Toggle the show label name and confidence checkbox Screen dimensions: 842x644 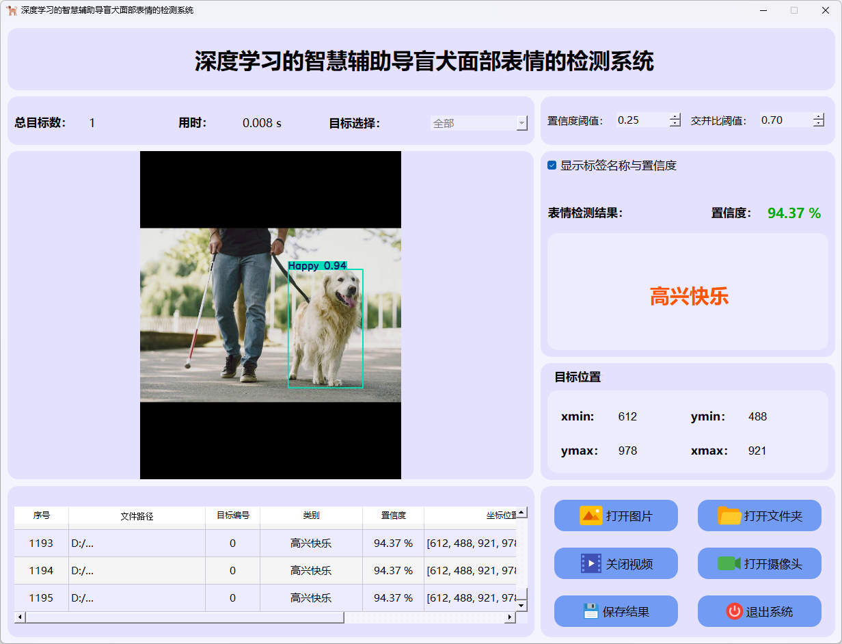[552, 165]
